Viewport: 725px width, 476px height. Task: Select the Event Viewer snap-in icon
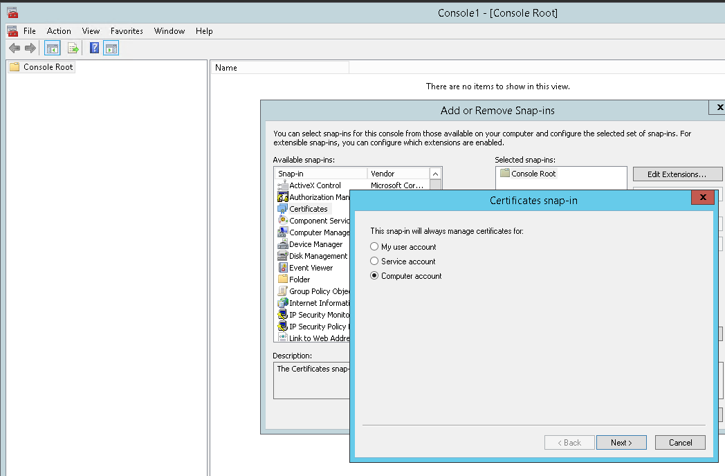coord(283,268)
